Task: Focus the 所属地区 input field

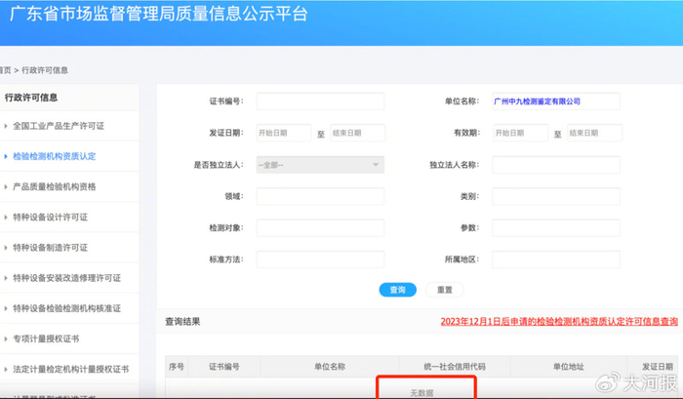Action: pos(556,259)
